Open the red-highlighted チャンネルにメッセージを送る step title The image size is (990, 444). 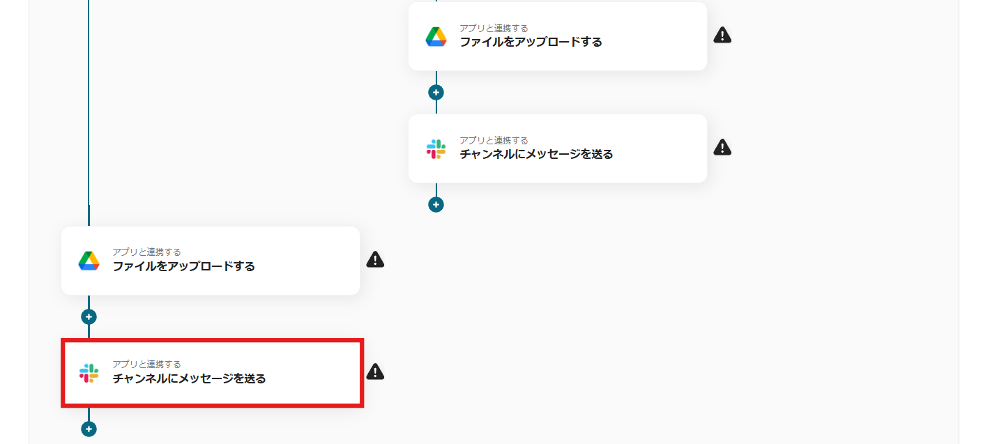(189, 378)
